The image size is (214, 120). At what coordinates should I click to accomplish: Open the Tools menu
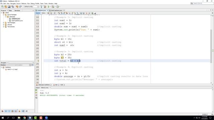tap(46, 3)
